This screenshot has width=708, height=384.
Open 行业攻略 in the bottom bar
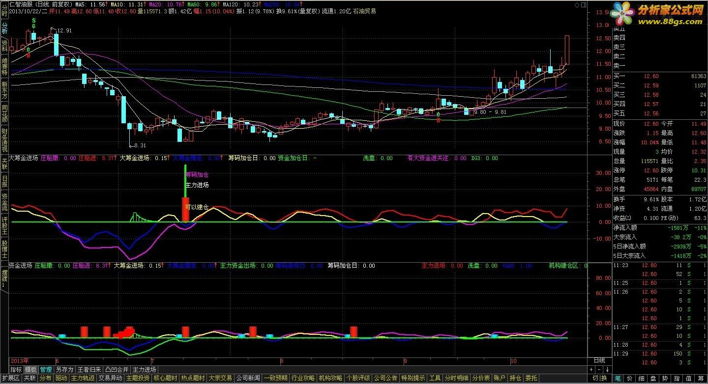303,378
